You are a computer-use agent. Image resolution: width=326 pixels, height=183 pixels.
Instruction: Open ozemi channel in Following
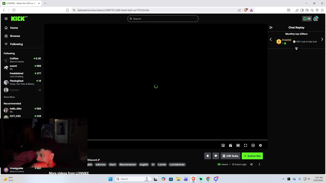point(22,67)
